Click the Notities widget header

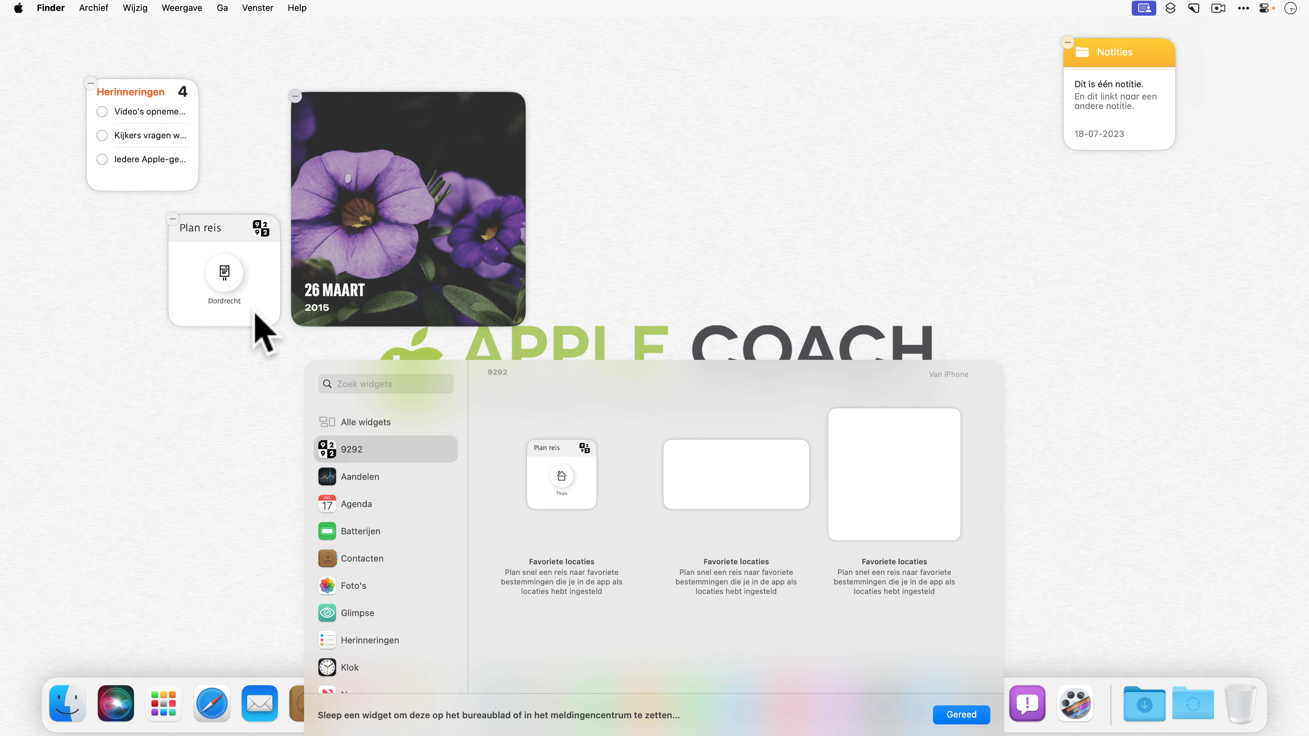pos(1119,52)
